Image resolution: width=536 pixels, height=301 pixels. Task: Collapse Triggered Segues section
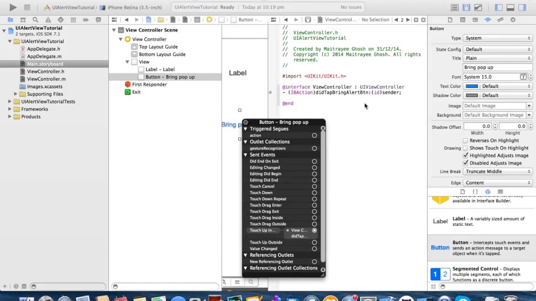point(245,129)
